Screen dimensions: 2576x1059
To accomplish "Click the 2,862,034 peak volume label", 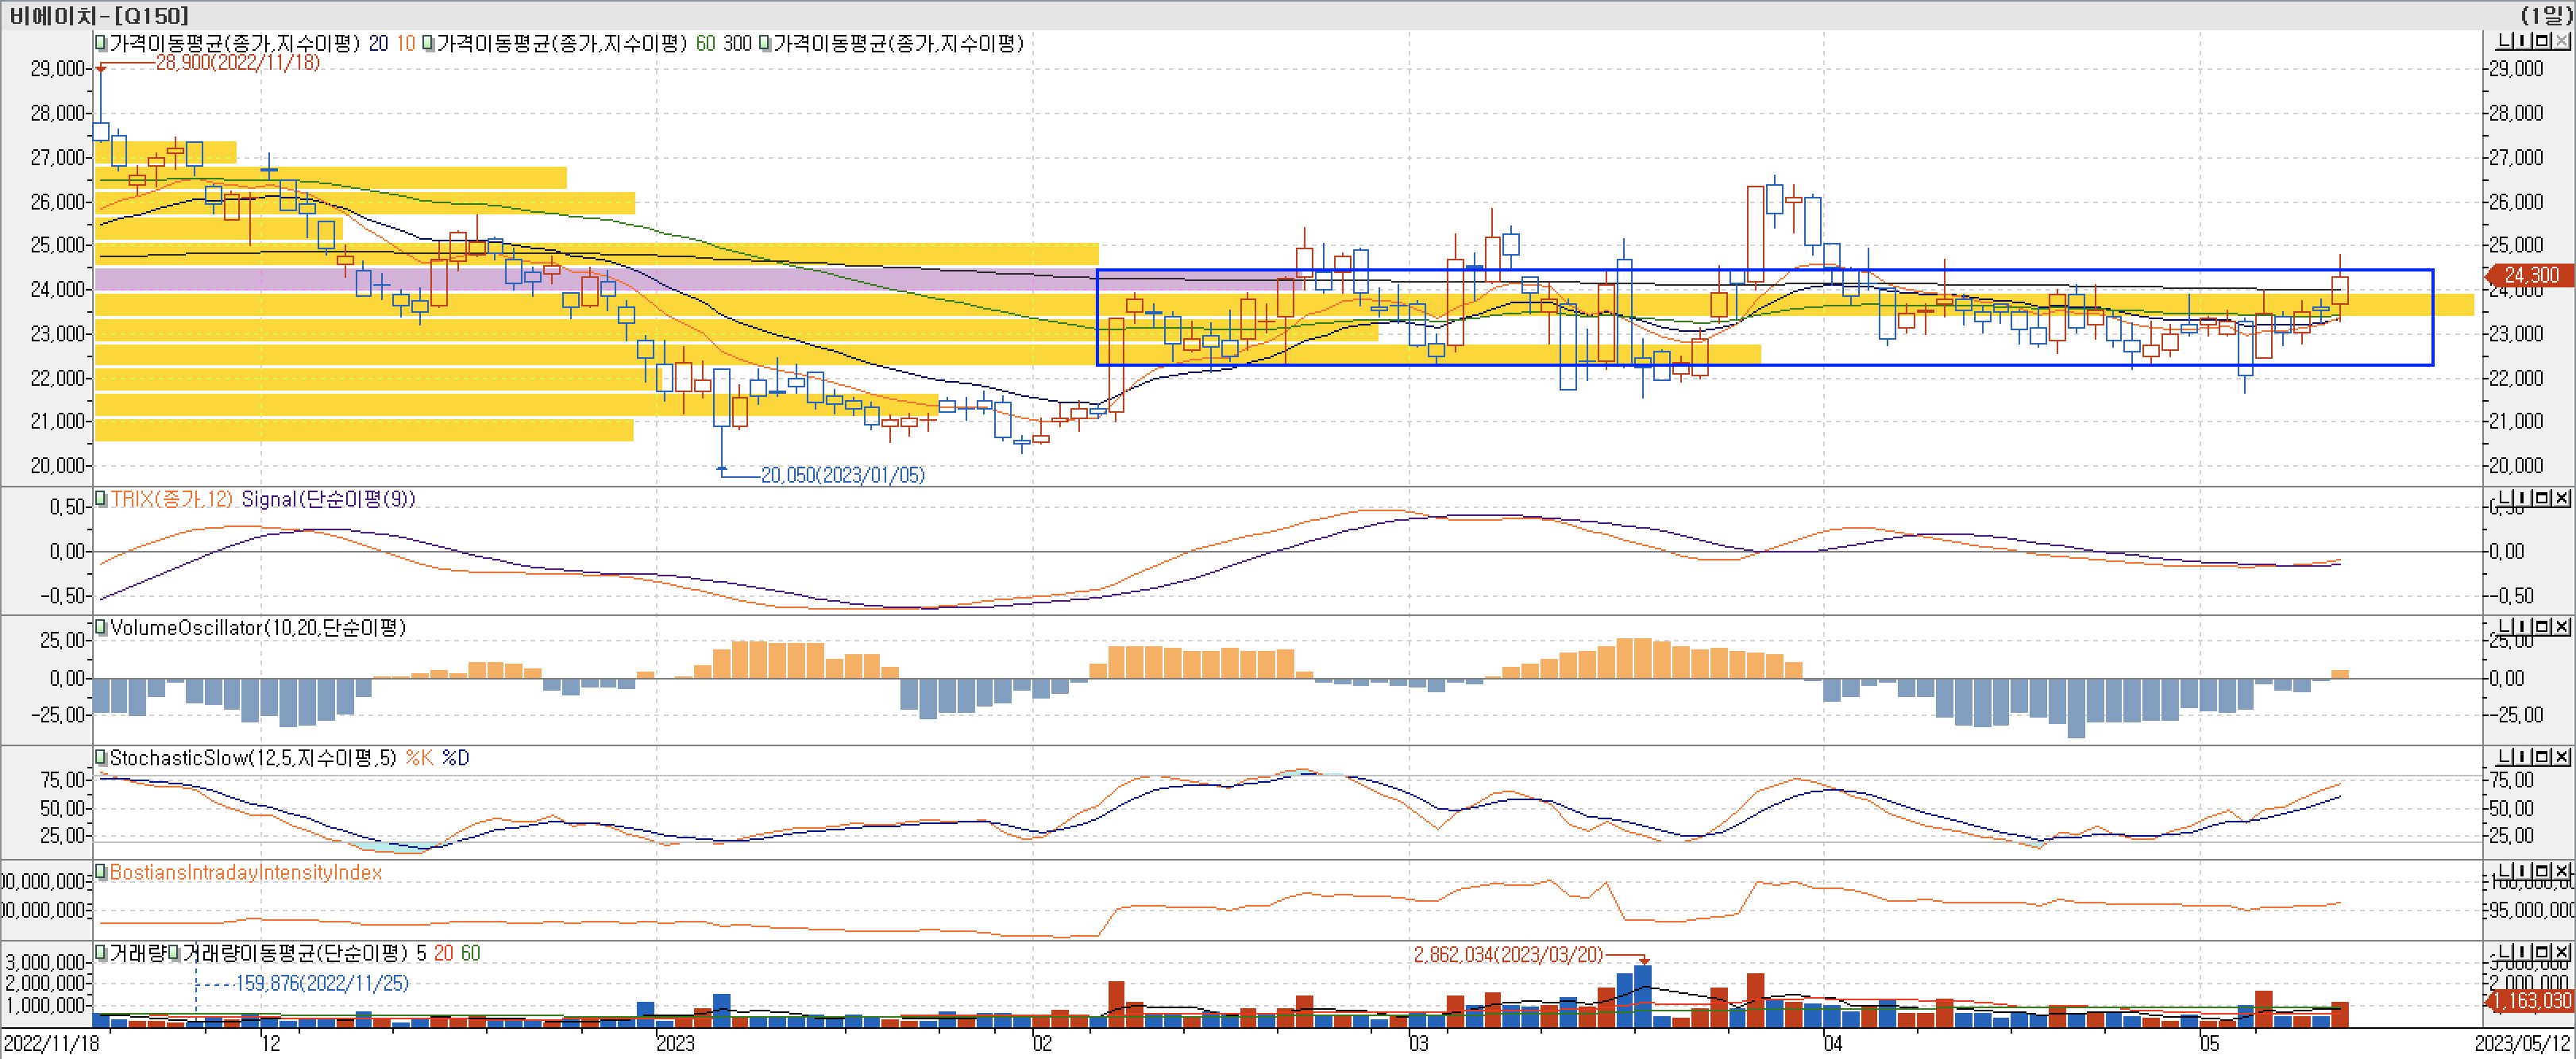I will click(x=1507, y=954).
